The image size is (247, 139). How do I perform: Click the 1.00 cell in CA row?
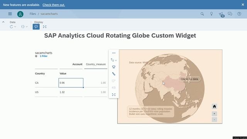[x=96, y=83]
